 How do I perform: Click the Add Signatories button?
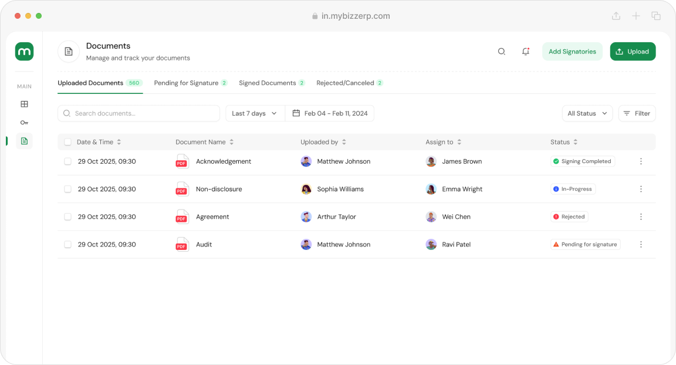click(572, 52)
